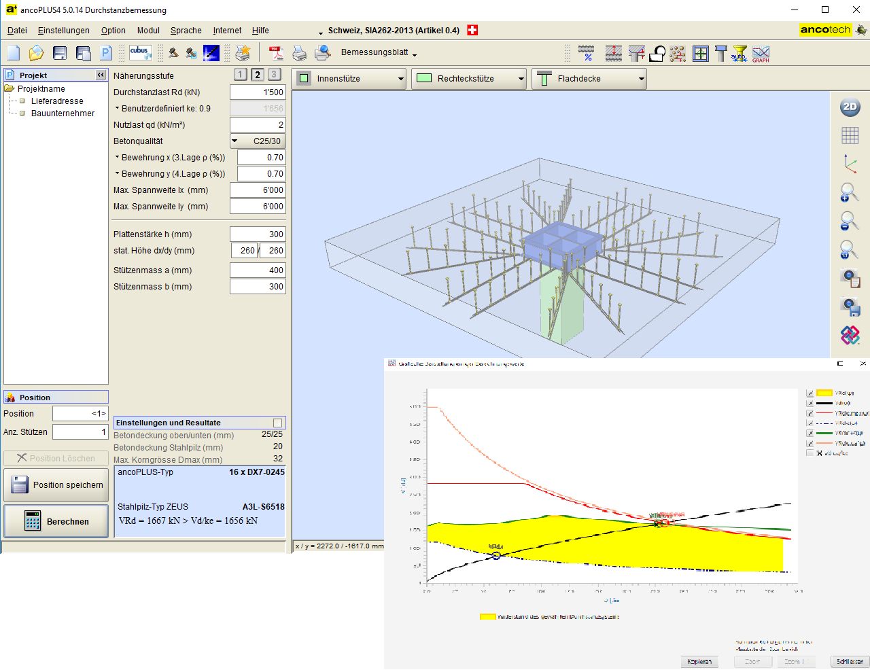Open the Innenstütze column position dropdown
The image size is (870, 670).
(349, 79)
